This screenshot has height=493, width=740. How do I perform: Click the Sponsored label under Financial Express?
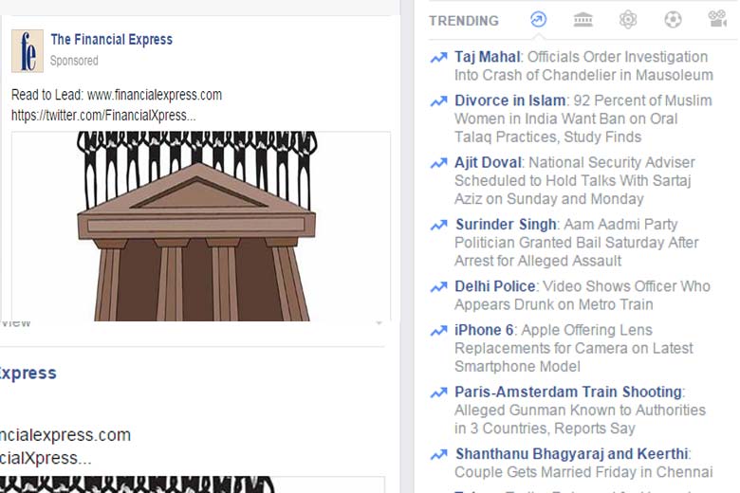74,61
